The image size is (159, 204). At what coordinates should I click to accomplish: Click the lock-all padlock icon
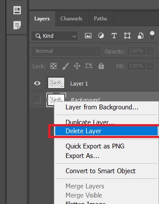click(101, 66)
